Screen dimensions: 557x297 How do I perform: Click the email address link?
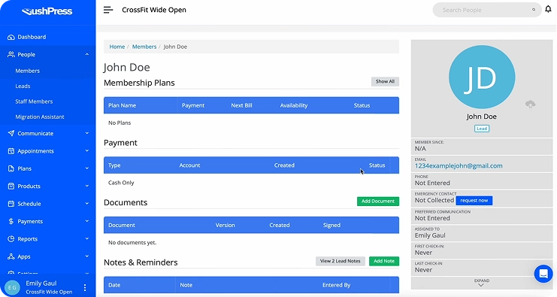coord(459,166)
